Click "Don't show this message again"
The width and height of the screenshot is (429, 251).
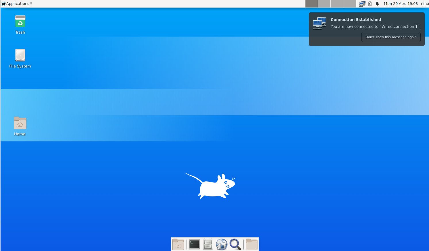point(391,37)
